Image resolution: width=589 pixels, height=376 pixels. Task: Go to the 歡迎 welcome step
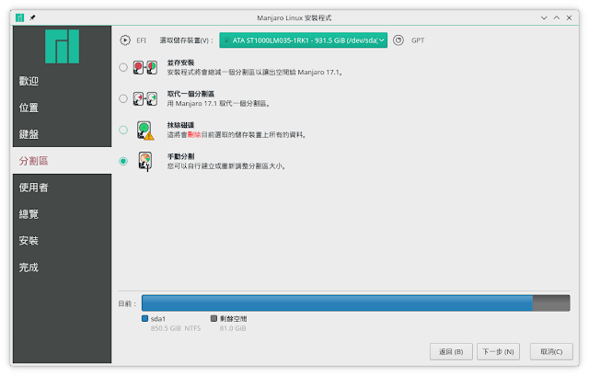(x=62, y=81)
